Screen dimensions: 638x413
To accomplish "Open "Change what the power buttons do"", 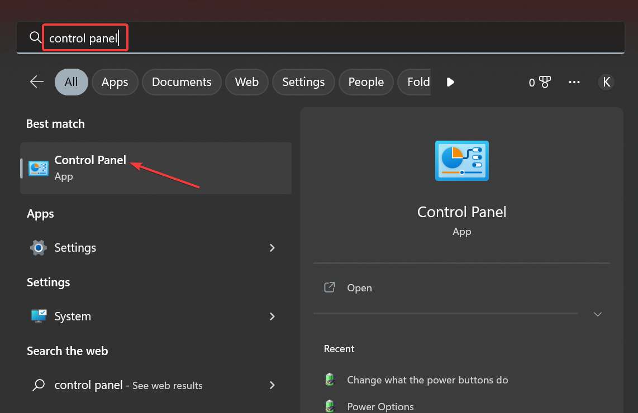I will coord(427,380).
